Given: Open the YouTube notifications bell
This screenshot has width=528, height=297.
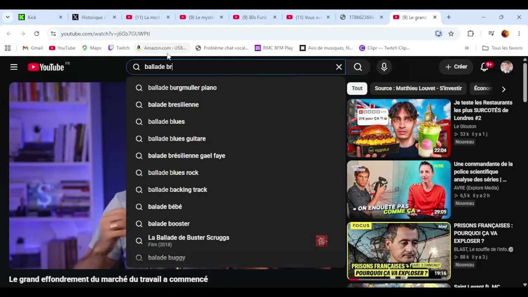Looking at the screenshot, I should [x=485, y=67].
